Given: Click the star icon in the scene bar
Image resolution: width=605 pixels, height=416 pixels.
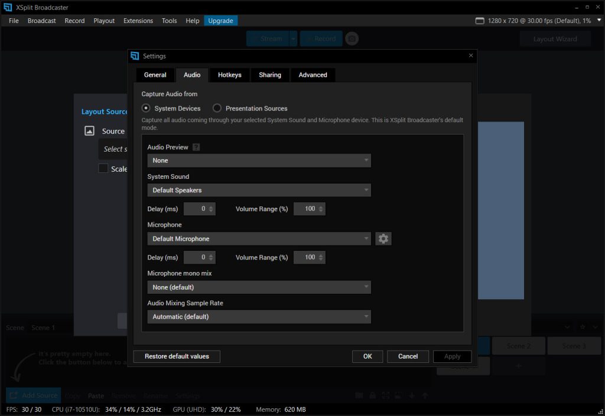Looking at the screenshot, I should click(583, 327).
